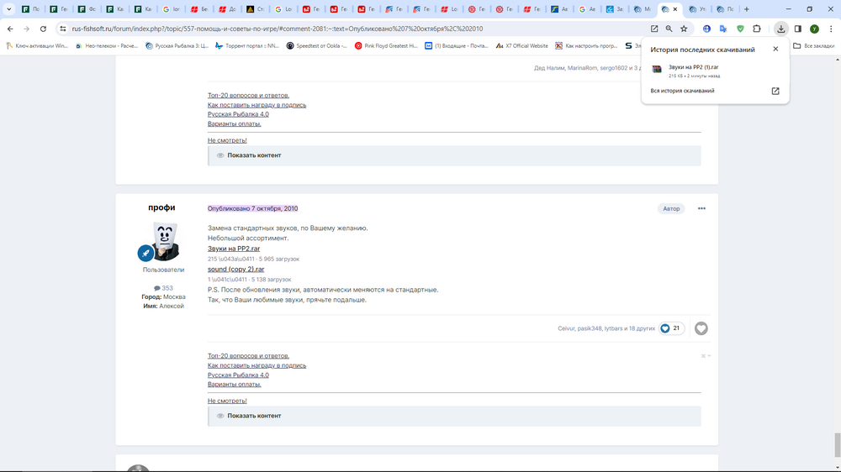
Task: Open a new browser tab
Action: [x=746, y=9]
